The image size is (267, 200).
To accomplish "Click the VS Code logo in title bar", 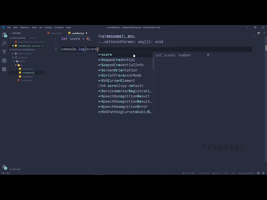I will [3, 27].
